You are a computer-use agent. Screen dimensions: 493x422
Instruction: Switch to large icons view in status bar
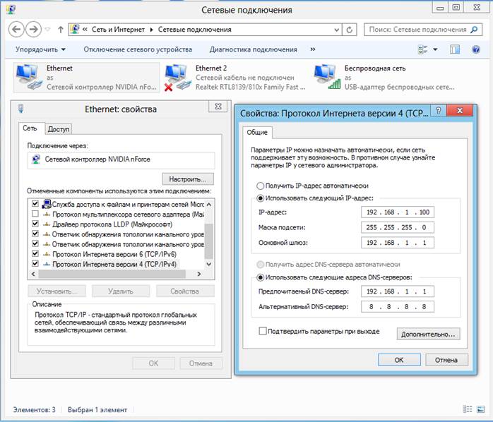[x=481, y=409]
